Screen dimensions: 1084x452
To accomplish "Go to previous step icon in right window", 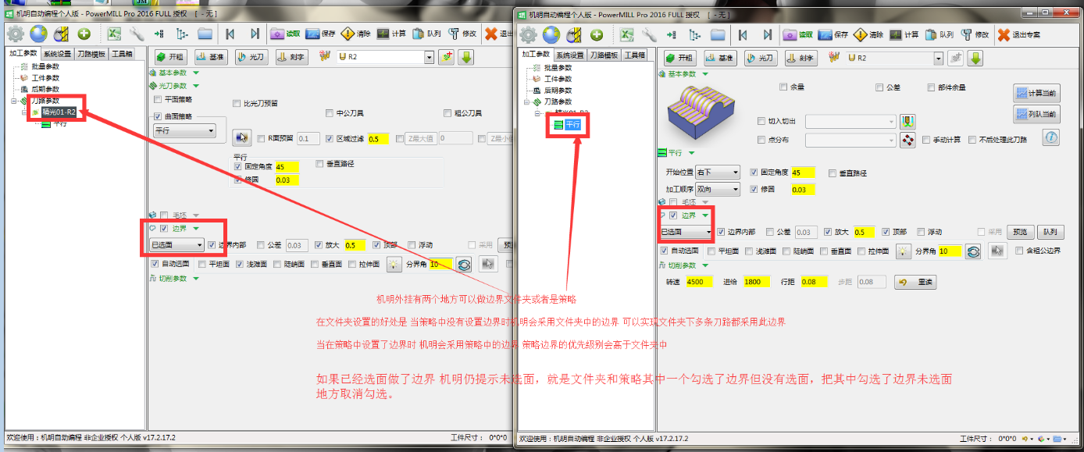I will click(743, 34).
